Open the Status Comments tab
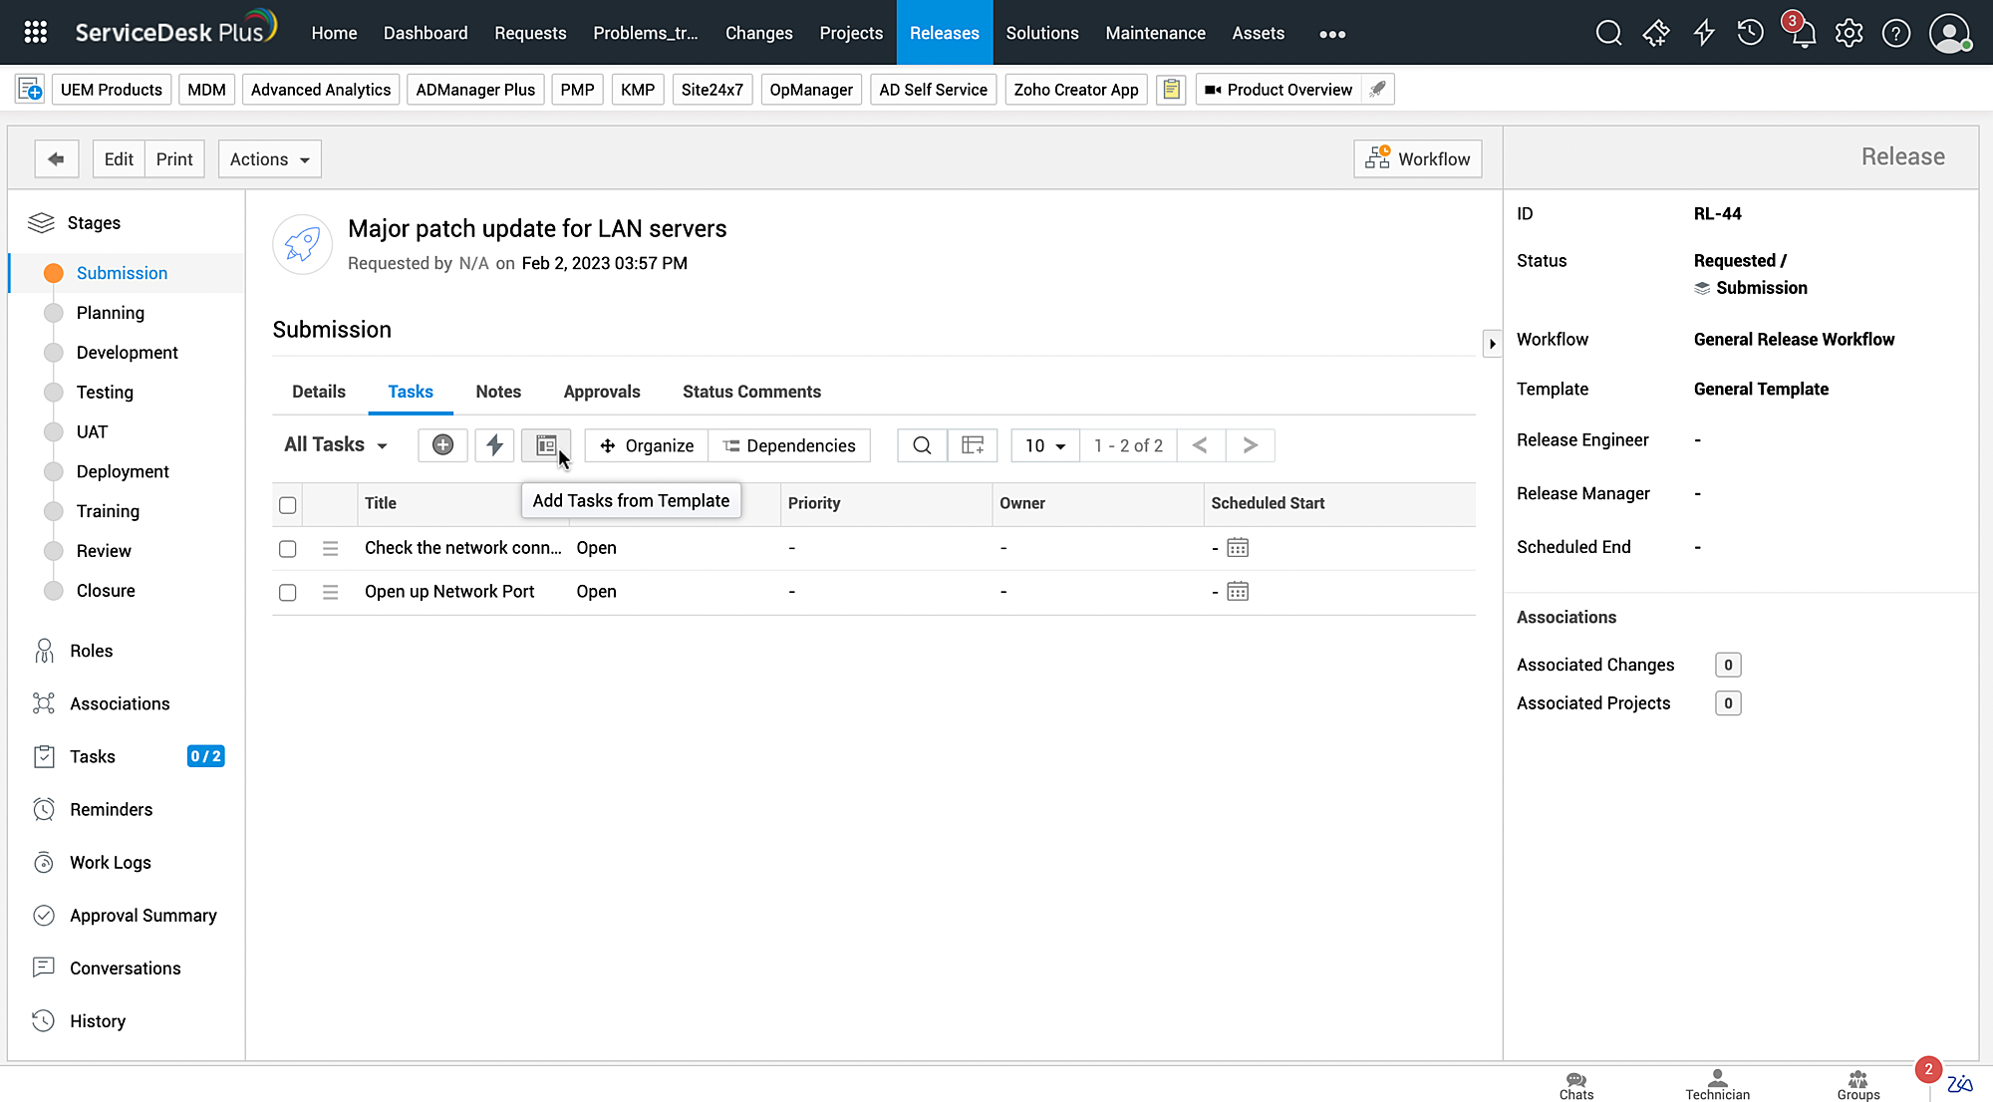 751,392
